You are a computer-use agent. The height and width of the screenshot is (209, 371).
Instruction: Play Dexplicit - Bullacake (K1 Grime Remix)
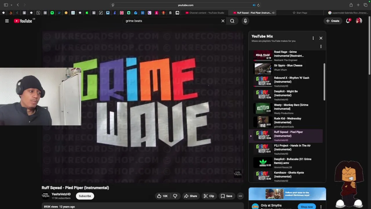pos(286,163)
